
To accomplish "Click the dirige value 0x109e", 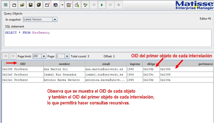I will 151,80.
